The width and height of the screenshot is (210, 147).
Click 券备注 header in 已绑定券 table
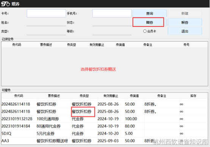[x=147, y=45]
